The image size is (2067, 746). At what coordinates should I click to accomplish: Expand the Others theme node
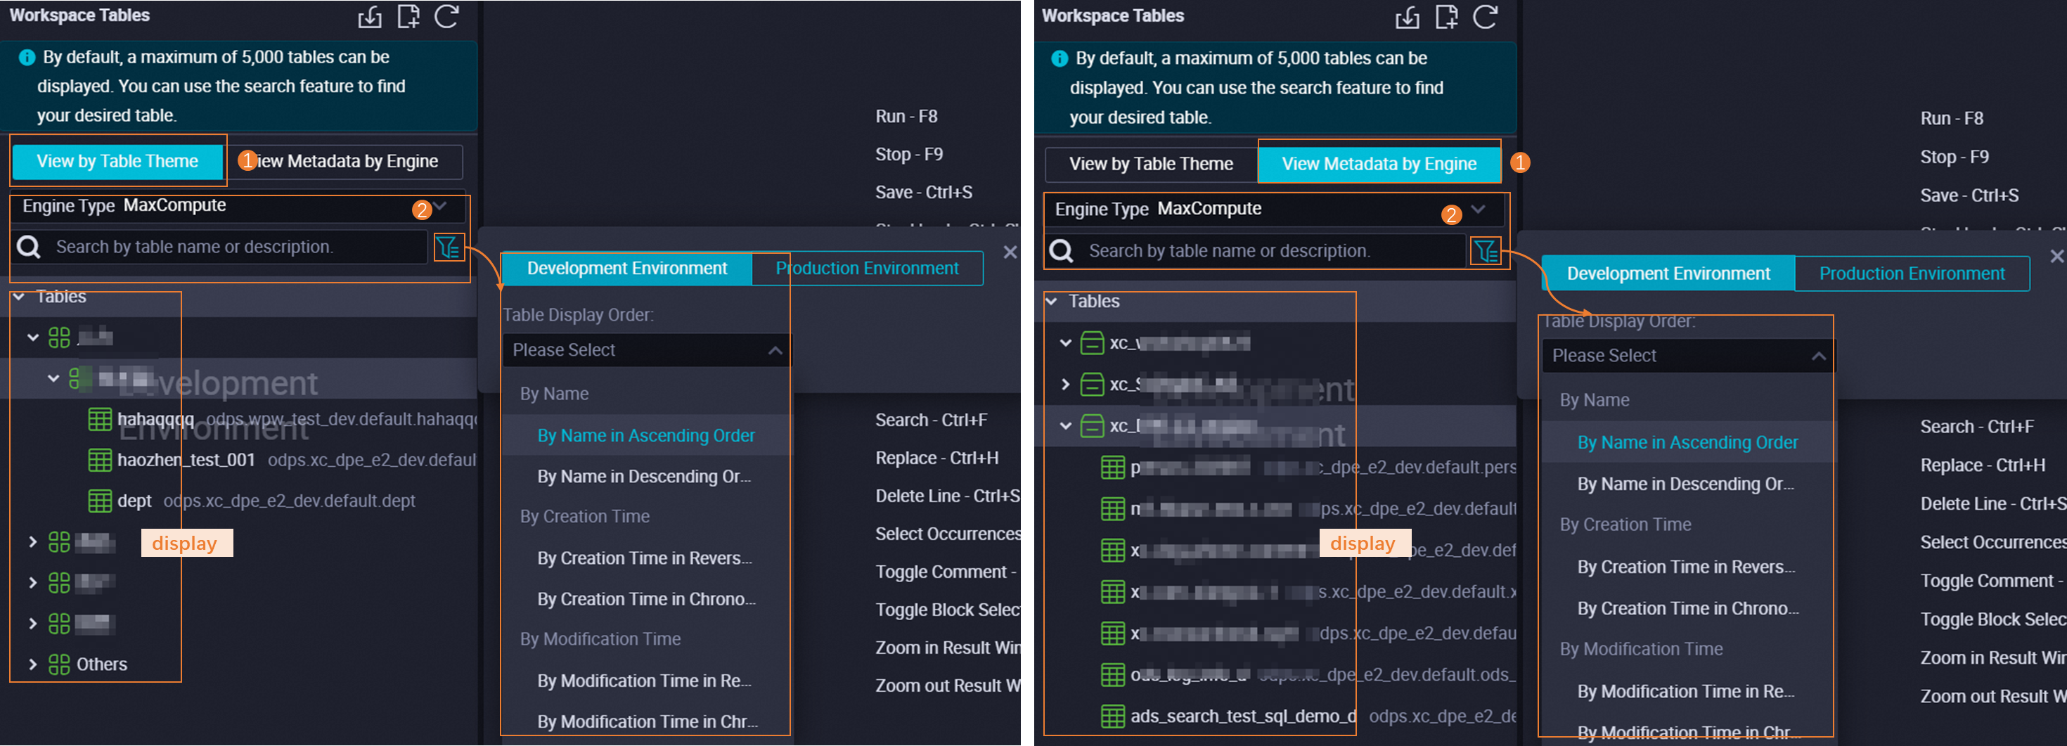pyautogui.click(x=32, y=664)
